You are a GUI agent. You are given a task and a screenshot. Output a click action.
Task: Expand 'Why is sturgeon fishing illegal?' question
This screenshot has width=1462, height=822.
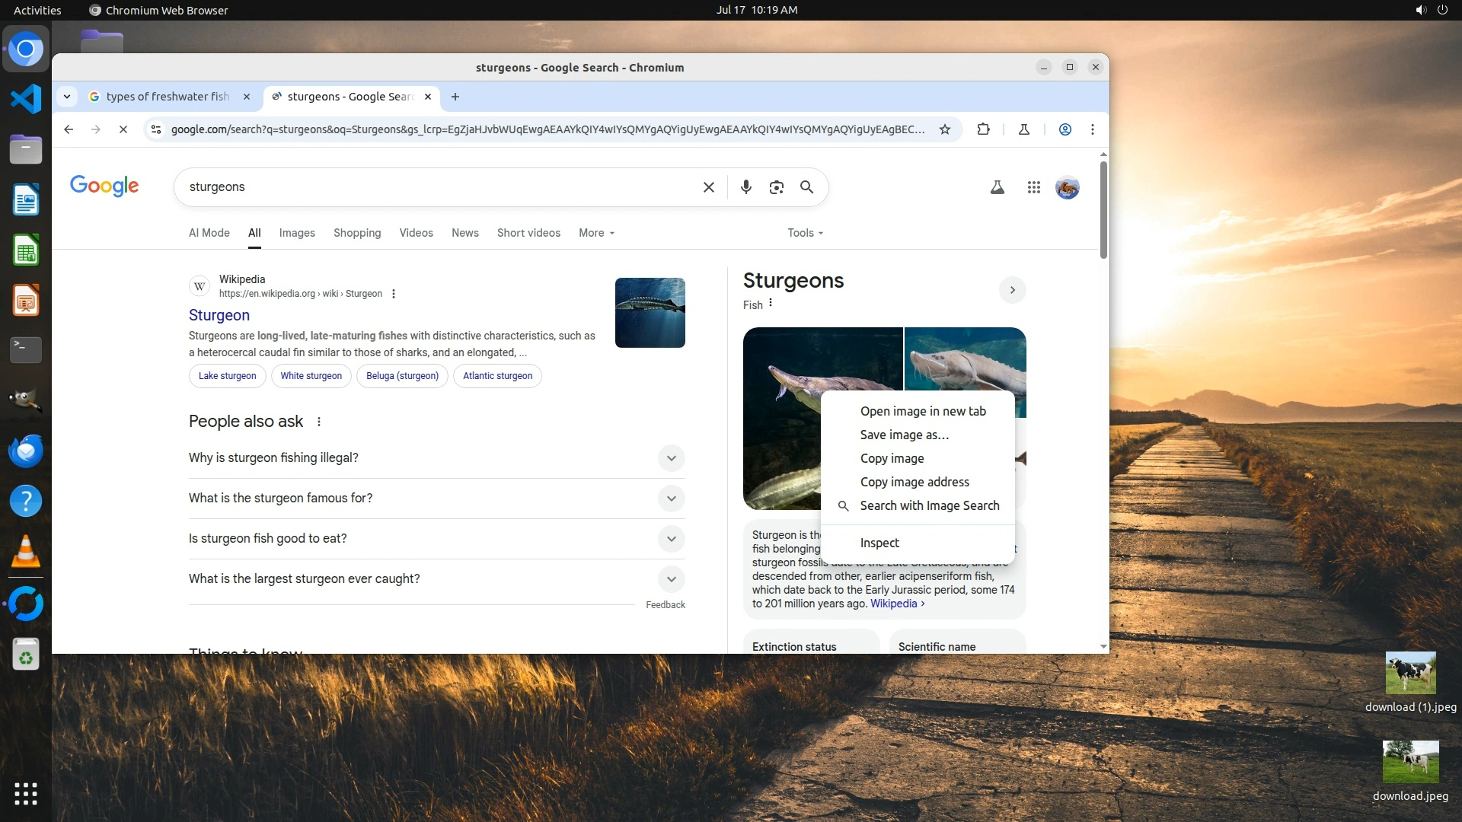(671, 458)
